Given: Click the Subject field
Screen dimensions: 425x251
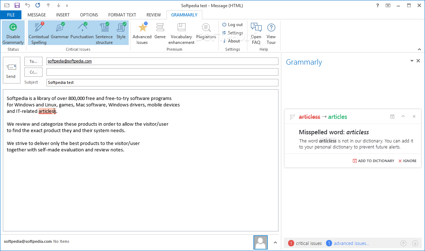Looking at the screenshot, I should (162, 82).
